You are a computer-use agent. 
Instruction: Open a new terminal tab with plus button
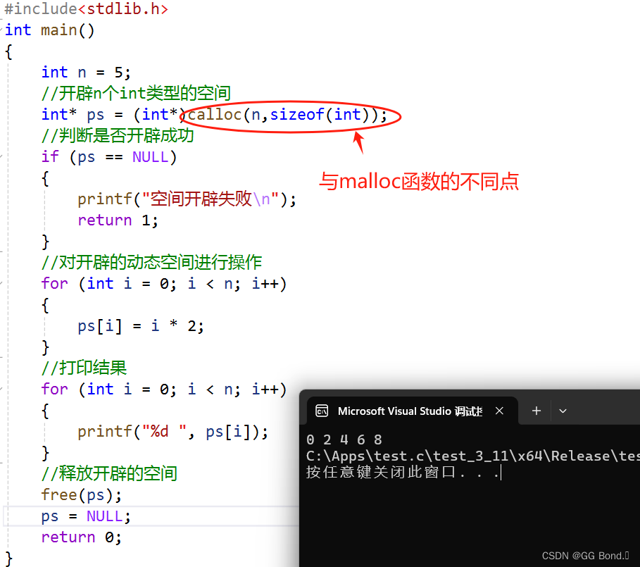537,411
